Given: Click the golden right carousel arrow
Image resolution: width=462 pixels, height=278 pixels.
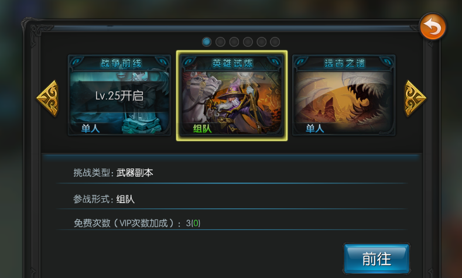Looking at the screenshot, I should coord(415,98).
